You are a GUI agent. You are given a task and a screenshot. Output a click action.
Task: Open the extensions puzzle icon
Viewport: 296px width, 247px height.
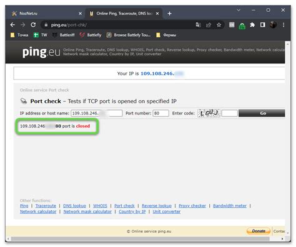(252, 25)
